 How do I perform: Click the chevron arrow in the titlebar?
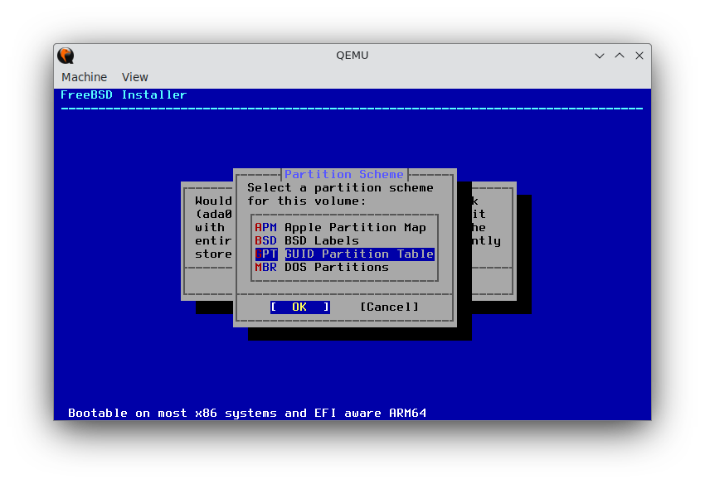click(x=599, y=56)
